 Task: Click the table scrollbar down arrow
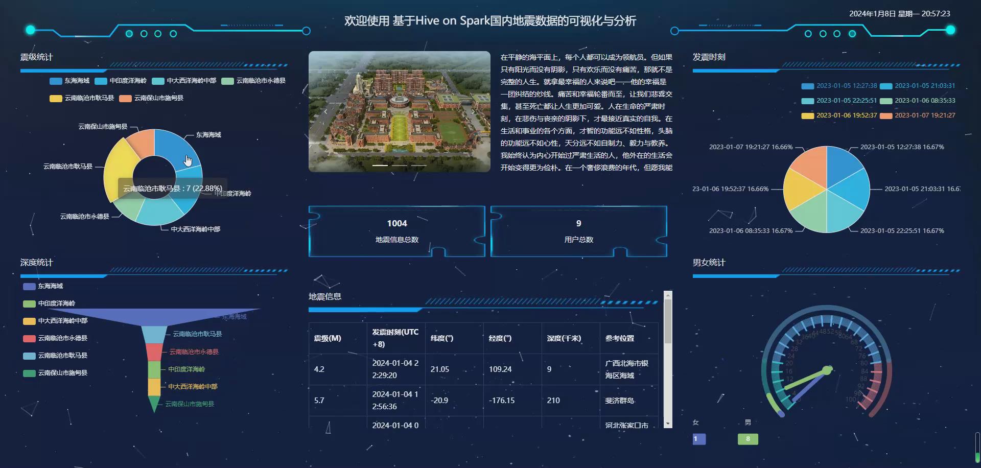coord(668,424)
